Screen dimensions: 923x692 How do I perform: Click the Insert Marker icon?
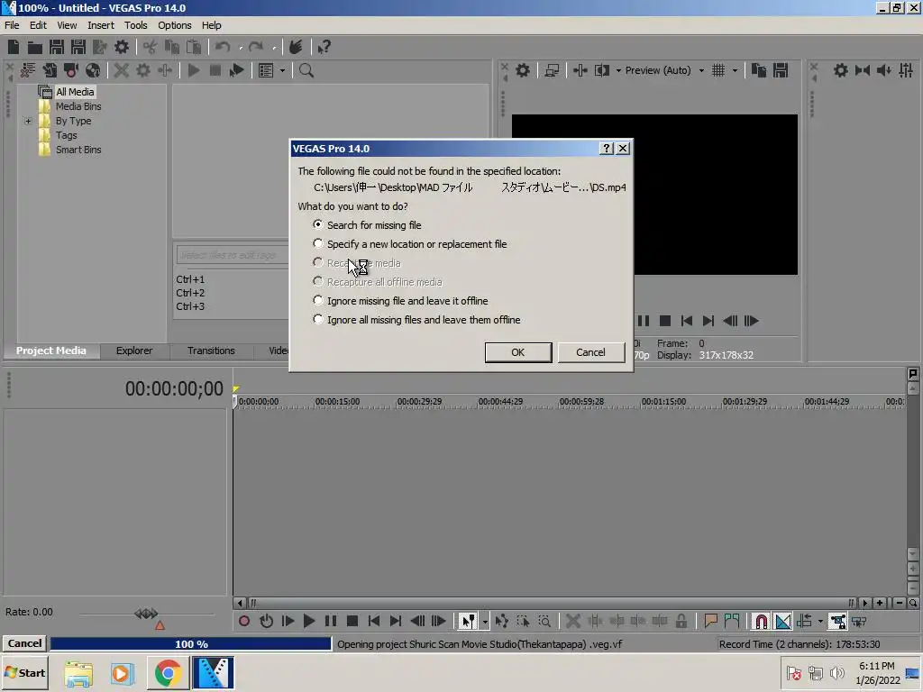click(x=710, y=622)
